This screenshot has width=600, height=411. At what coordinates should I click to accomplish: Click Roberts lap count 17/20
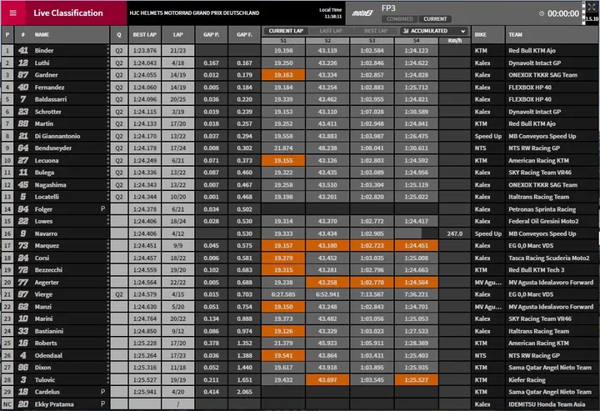178,343
